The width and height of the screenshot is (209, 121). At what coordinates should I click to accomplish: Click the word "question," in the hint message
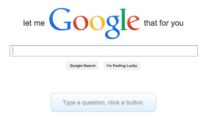(x=94, y=103)
